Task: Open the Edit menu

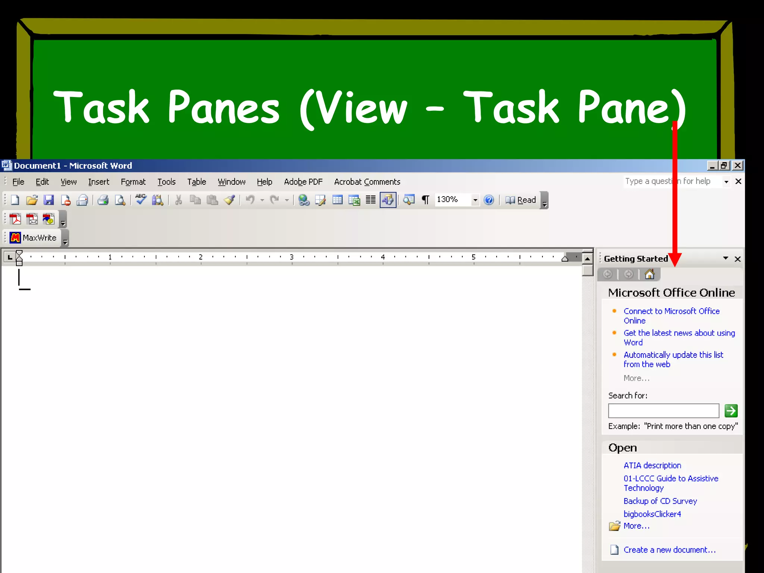Action: click(42, 182)
